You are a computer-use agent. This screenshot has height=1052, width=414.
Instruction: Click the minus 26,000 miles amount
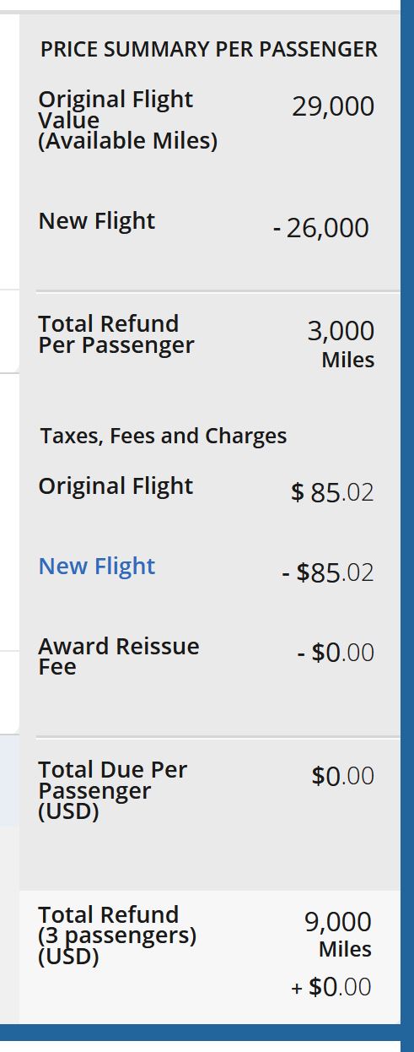321,228
